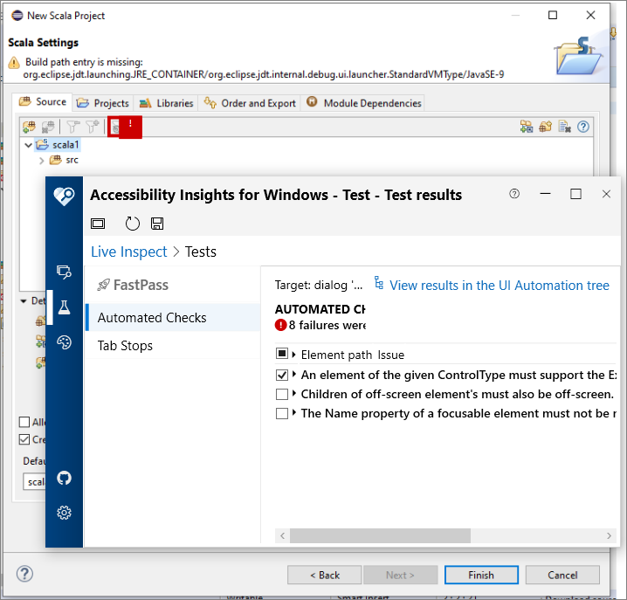
Task: Click the src package folder icon
Action: coord(55,160)
